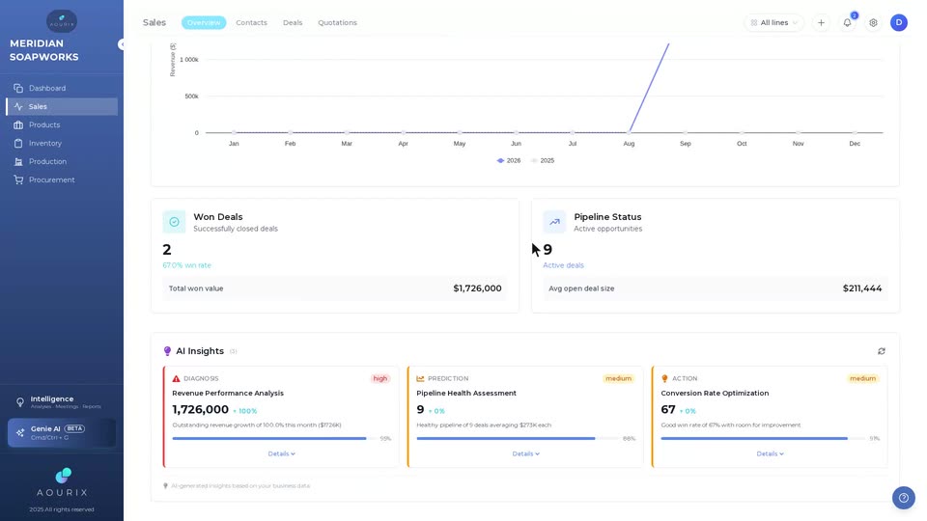Collapse the sidebar with the arrow handle
The image size is (927, 521).
pyautogui.click(x=122, y=44)
